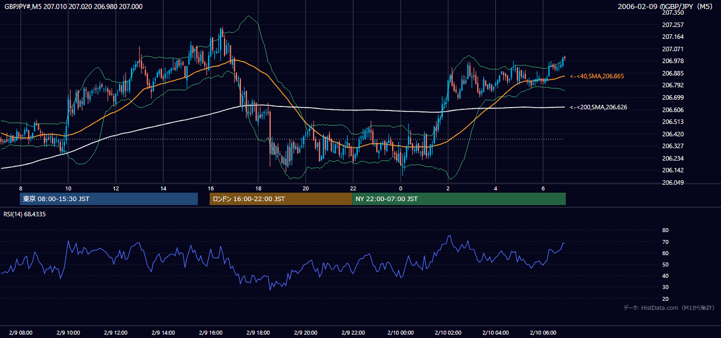Click hour tick 8 under the price chart
This screenshot has width=721, height=338.
click(20, 188)
